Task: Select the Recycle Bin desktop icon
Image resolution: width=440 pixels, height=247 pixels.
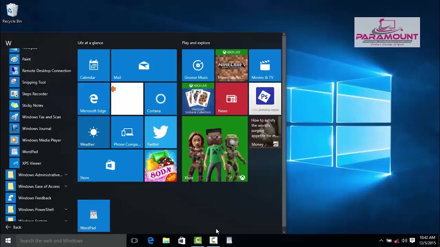Action: (x=12, y=13)
